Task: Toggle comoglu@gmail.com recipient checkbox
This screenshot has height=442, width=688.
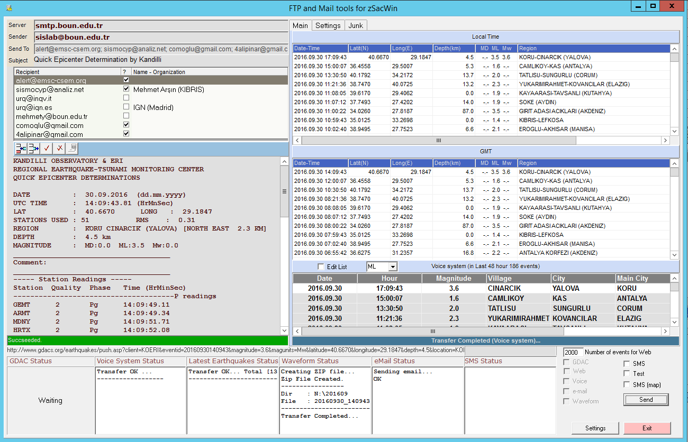Action: [126, 125]
